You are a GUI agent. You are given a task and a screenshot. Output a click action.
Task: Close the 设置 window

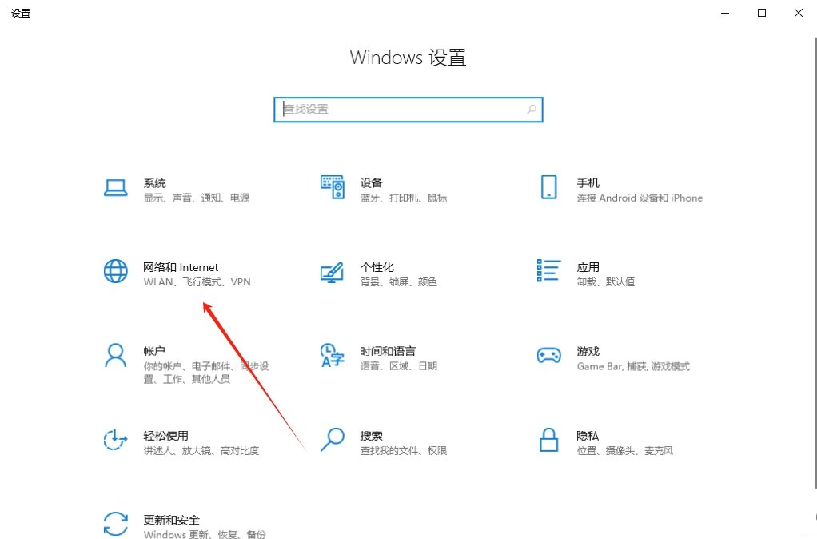[799, 13]
